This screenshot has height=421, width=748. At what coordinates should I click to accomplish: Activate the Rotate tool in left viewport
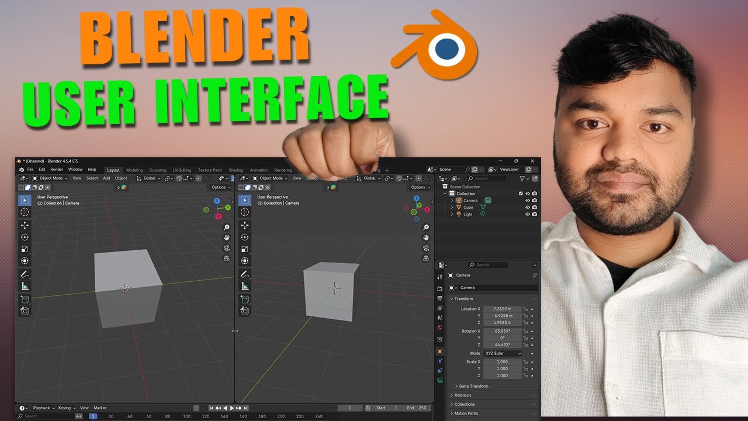click(x=25, y=237)
